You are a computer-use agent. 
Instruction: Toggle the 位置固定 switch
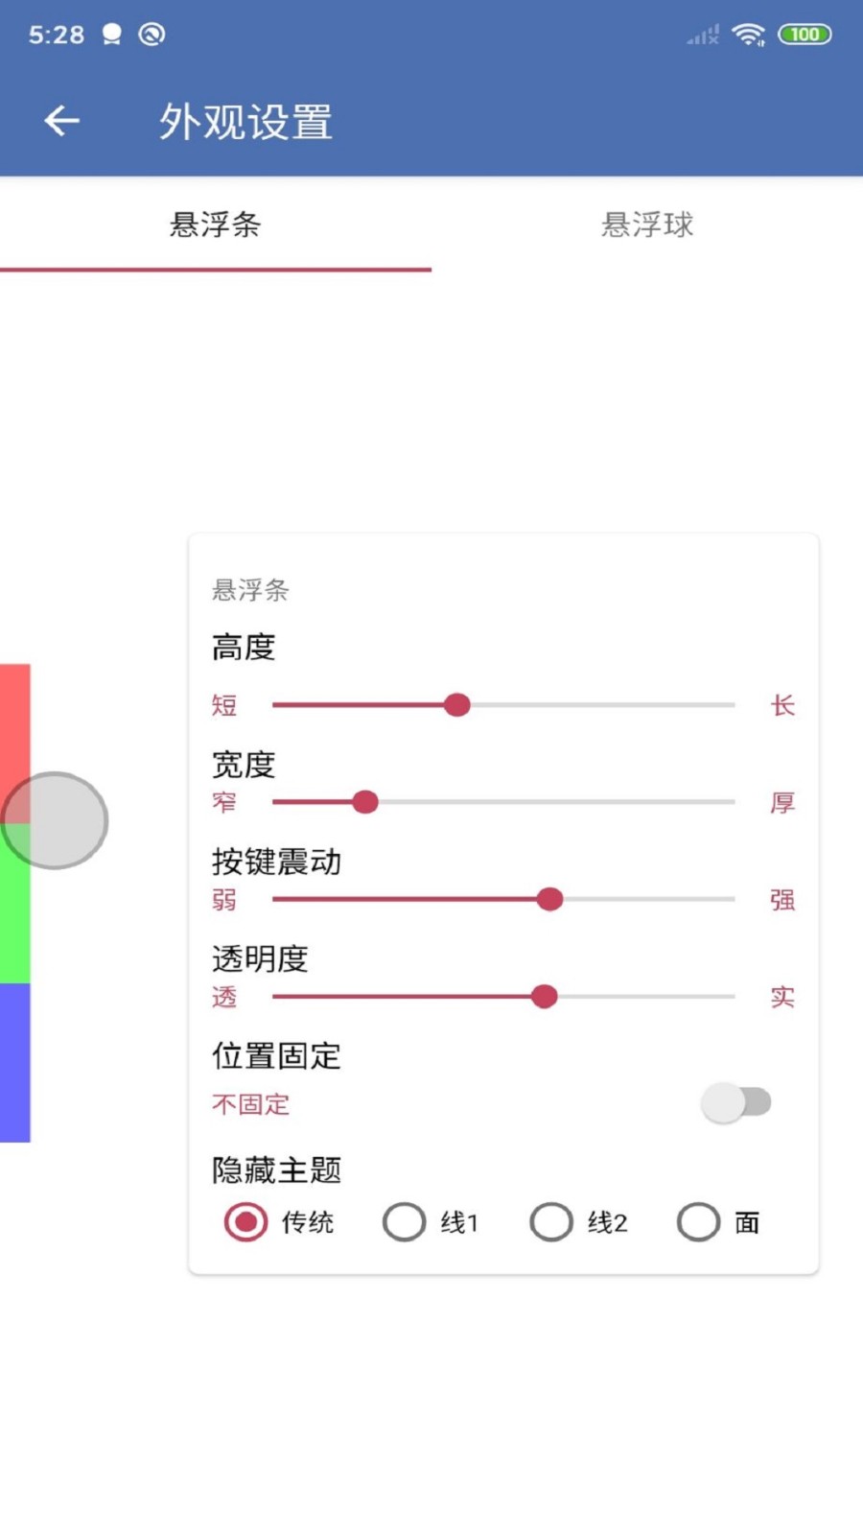click(x=736, y=1103)
